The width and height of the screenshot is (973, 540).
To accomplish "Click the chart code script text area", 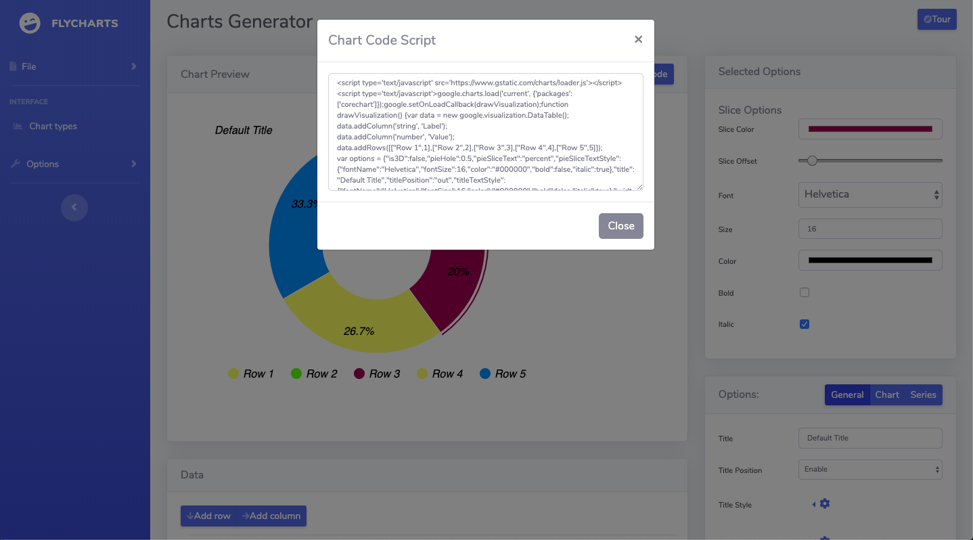I will click(x=486, y=132).
